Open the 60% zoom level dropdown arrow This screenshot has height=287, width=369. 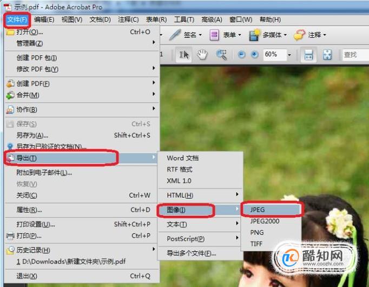pos(289,55)
